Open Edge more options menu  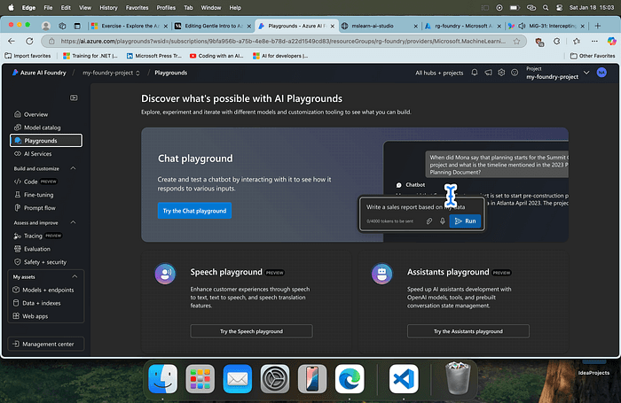[594, 41]
